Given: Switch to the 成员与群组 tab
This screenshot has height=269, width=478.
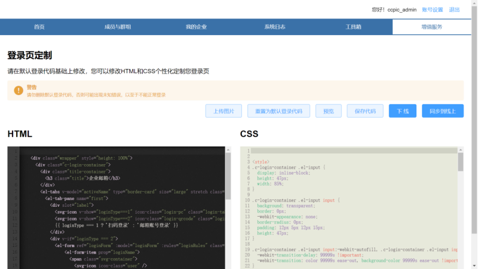Looking at the screenshot, I should (117, 27).
